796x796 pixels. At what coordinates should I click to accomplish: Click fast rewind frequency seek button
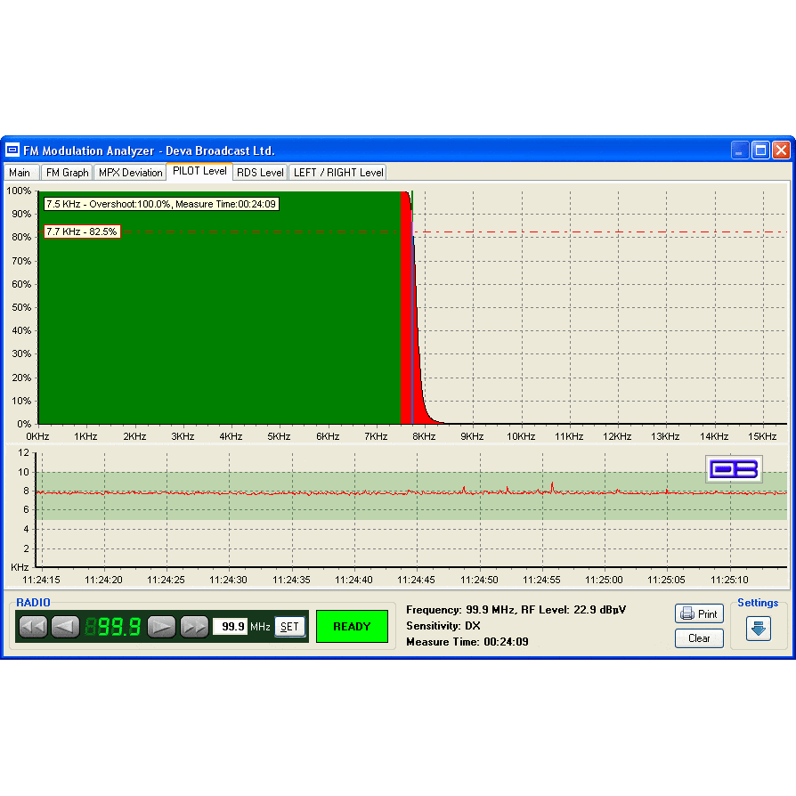(33, 627)
